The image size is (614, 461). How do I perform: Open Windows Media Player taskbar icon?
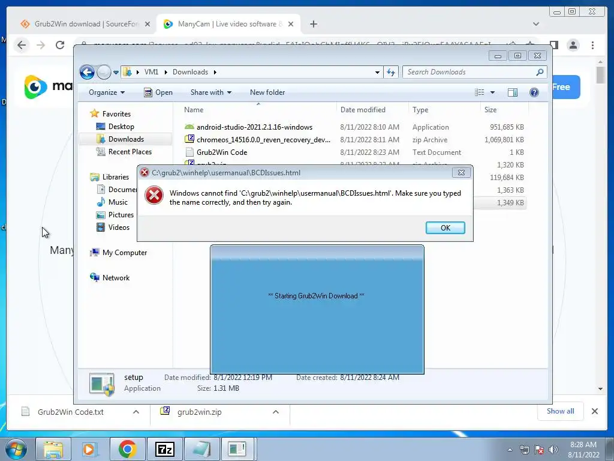tap(90, 449)
